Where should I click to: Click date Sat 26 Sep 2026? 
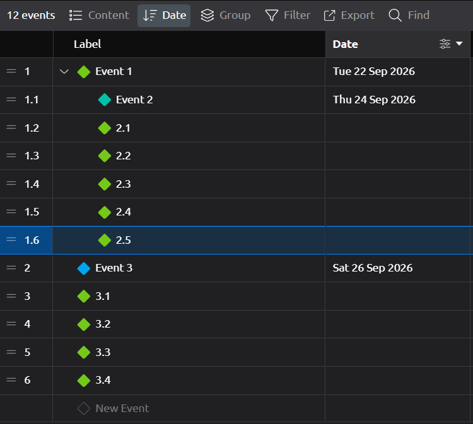pos(373,268)
